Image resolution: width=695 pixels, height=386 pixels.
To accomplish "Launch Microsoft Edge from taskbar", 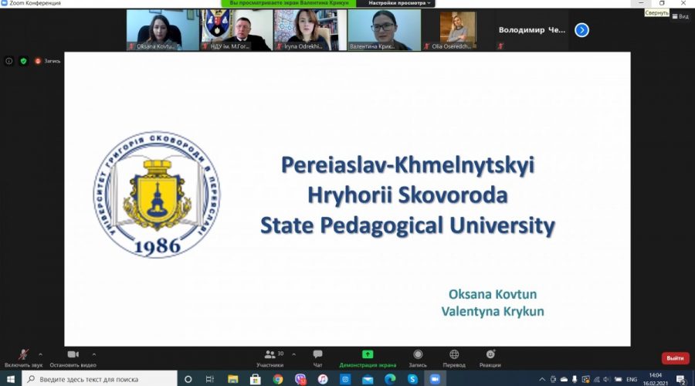I will tap(390, 379).
